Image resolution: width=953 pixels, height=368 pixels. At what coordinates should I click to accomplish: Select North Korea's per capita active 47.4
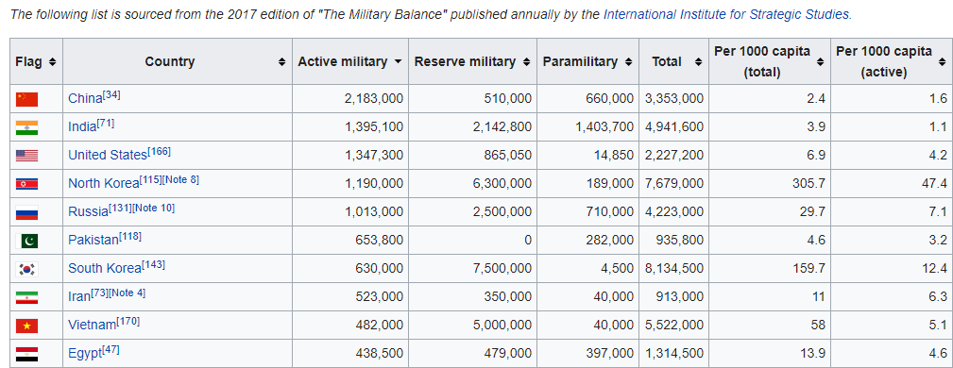tap(935, 184)
